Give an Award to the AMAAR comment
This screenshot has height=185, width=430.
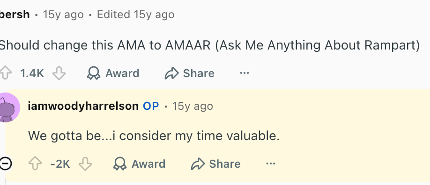113,73
